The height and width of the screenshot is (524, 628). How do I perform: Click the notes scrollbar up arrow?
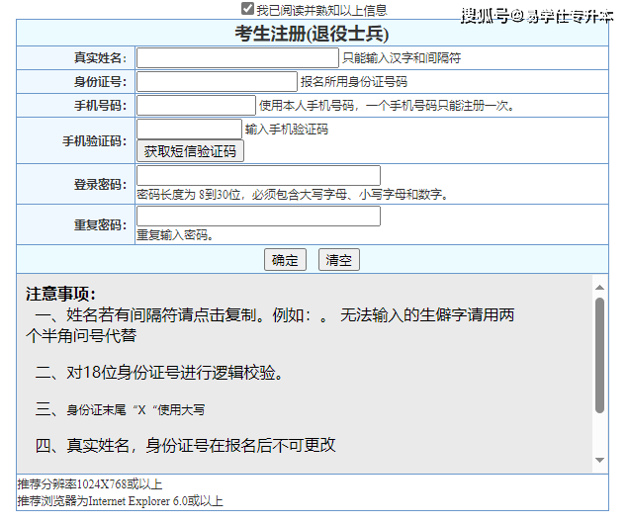pyautogui.click(x=599, y=287)
